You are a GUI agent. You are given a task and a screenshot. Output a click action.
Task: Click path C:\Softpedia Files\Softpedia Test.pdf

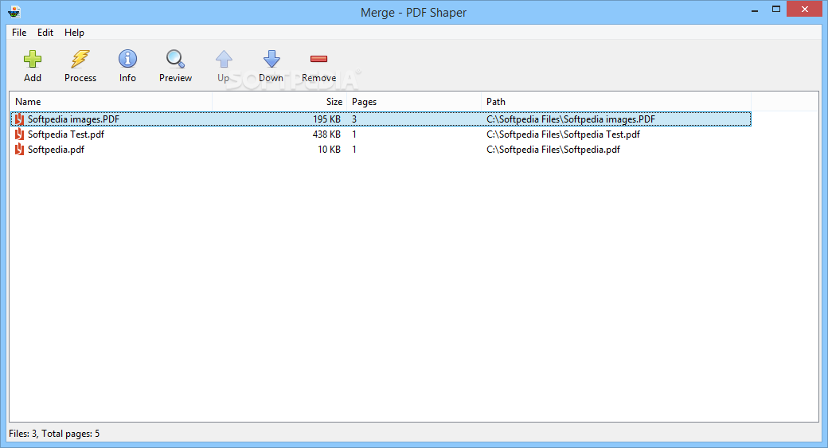coord(563,134)
